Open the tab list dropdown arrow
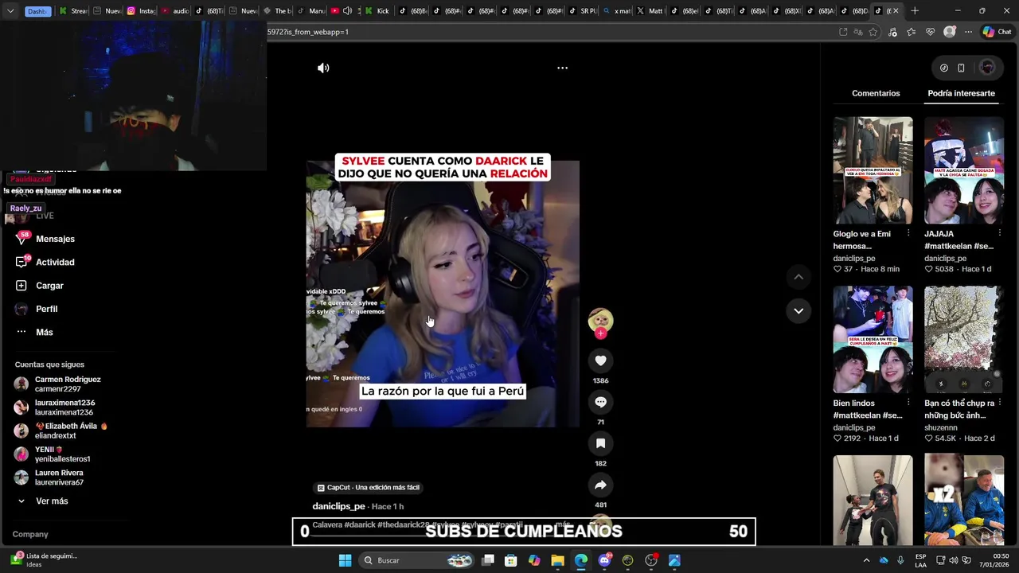This screenshot has width=1019, height=573. click(x=10, y=10)
